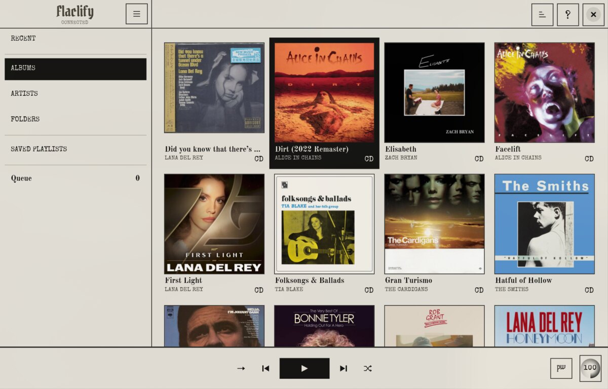608x389 pixels.
Task: Go to the Artists section
Action: tap(75, 94)
